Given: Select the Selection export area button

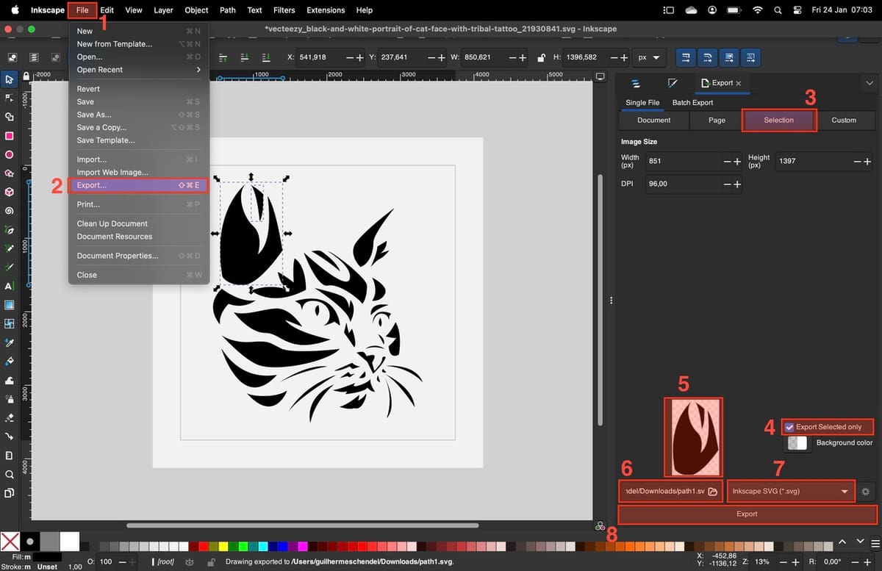Looking at the screenshot, I should click(778, 120).
